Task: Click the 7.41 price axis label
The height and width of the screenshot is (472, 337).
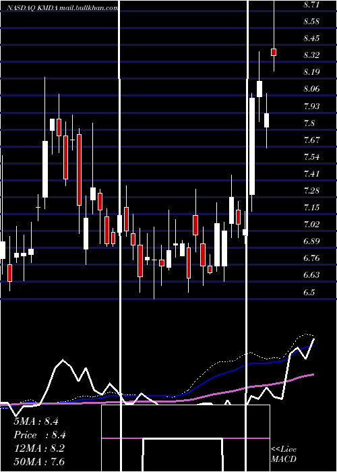Action: coord(311,173)
